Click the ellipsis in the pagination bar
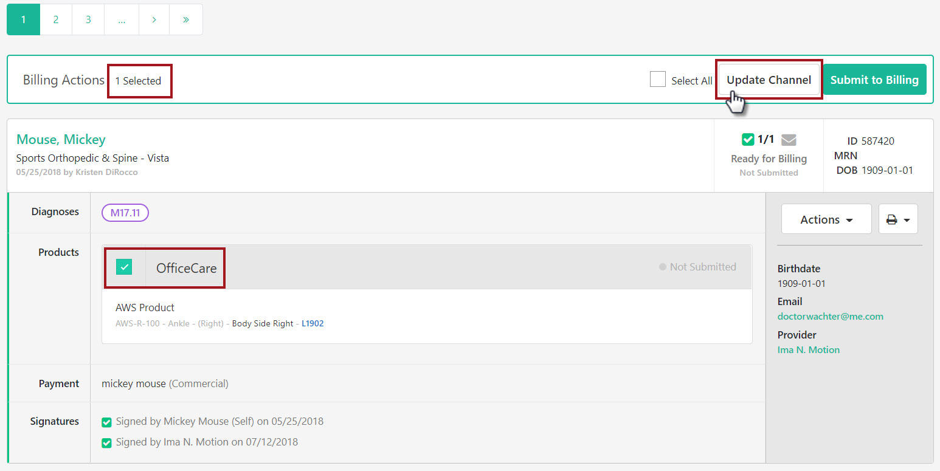Viewport: 940px width, 471px height. click(x=121, y=19)
